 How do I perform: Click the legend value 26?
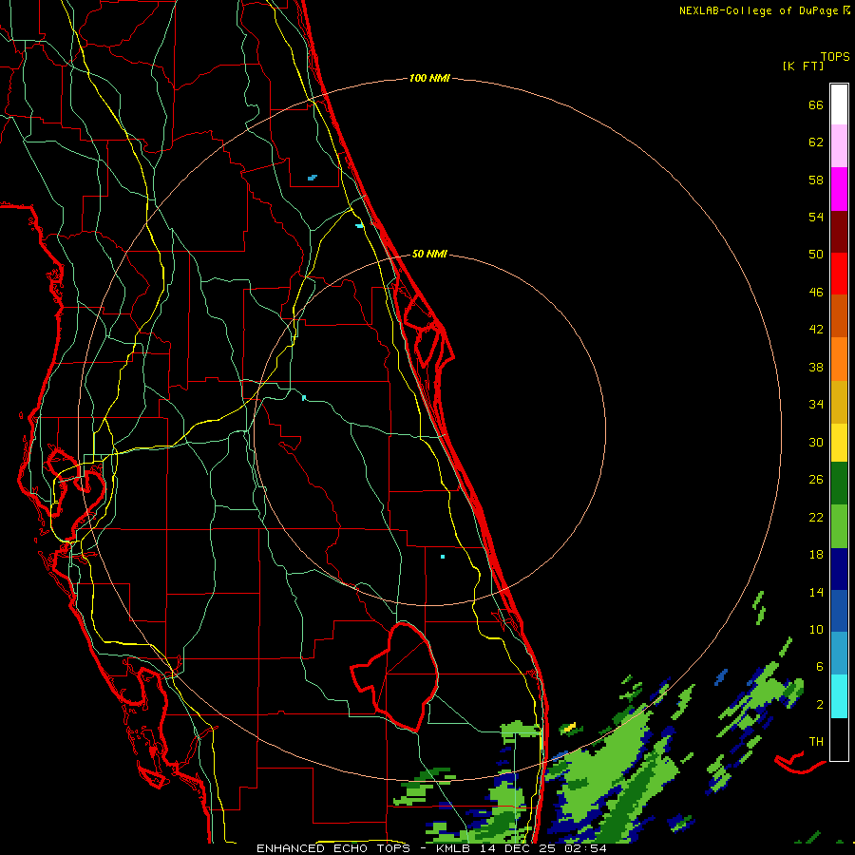[x=816, y=480]
